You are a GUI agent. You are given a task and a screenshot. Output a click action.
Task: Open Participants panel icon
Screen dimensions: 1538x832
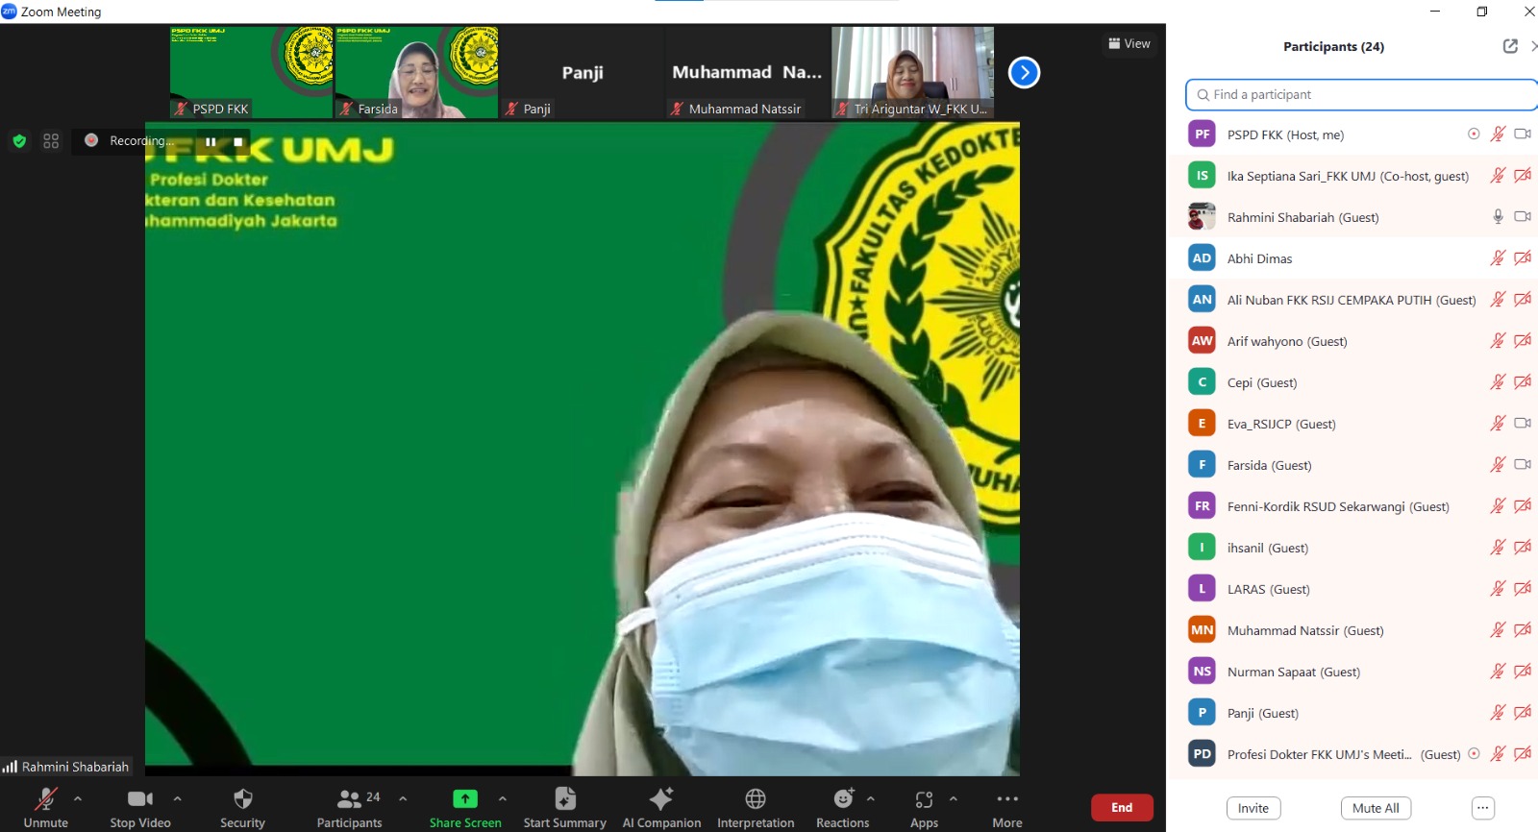[x=349, y=798]
